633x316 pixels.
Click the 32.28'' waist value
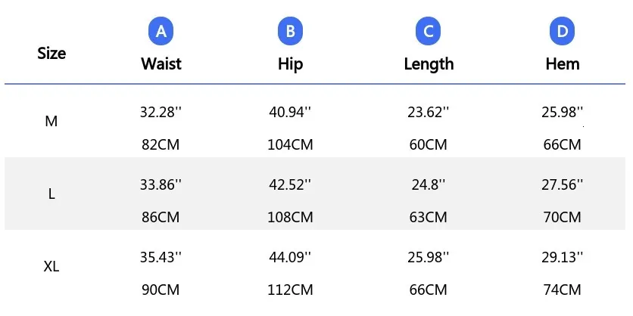[x=161, y=112]
